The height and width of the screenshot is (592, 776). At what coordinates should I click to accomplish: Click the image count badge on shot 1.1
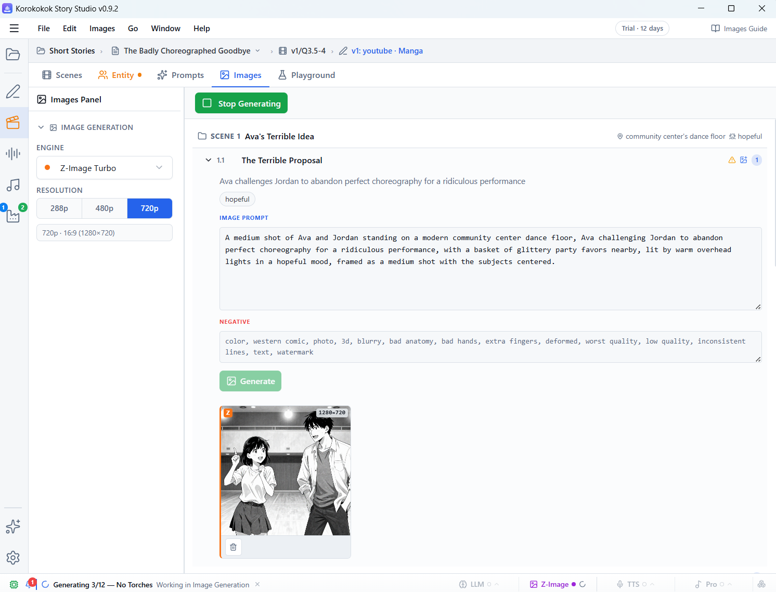pos(757,160)
